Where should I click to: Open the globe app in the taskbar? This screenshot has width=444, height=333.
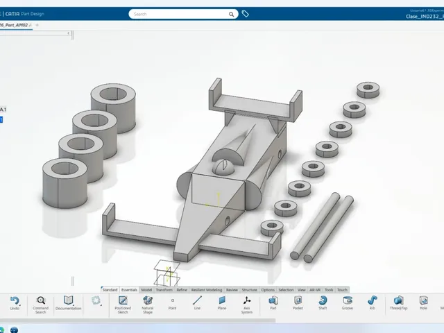(14, 330)
